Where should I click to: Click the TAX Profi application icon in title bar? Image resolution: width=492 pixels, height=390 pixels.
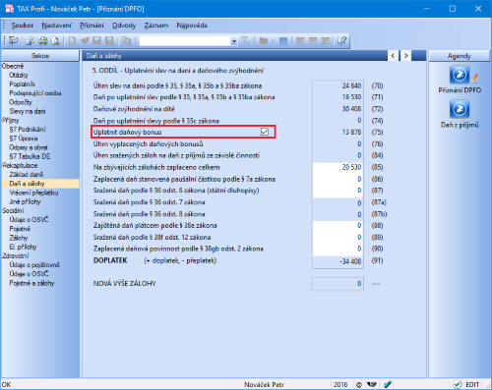point(10,9)
